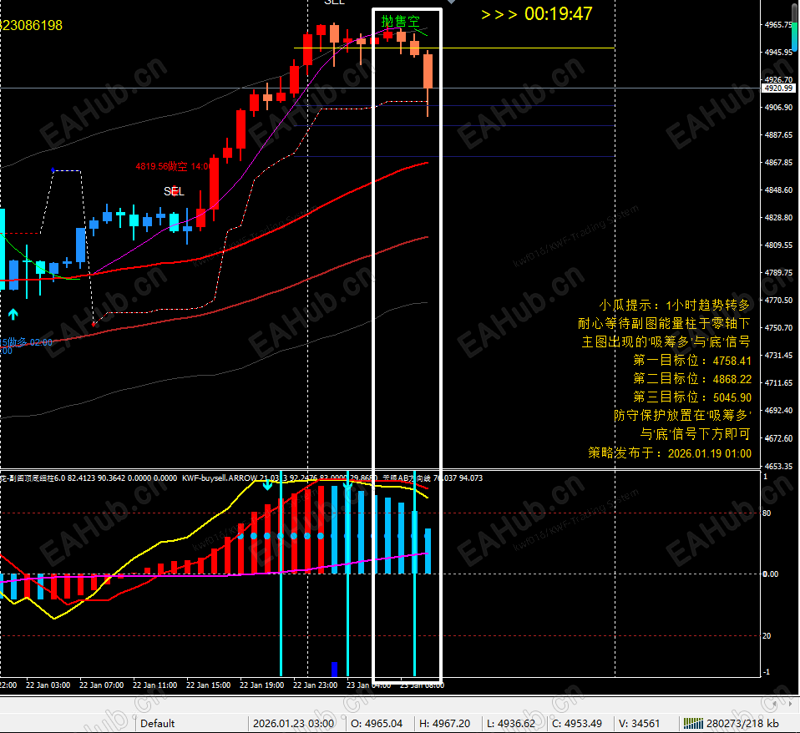Viewport: 800px width, 733px height.
Task: Click the volume V: 34561 status field
Action: [x=640, y=723]
